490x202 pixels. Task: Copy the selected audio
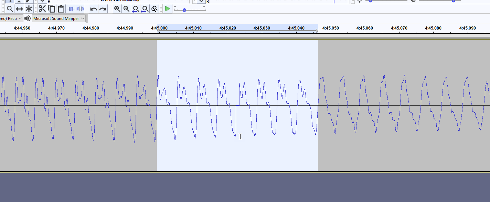(x=52, y=9)
